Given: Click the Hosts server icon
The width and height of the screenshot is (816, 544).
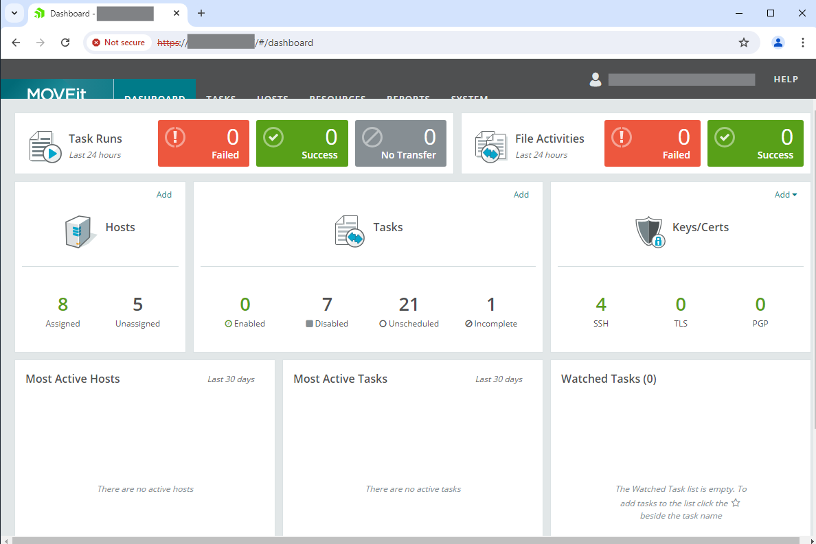Looking at the screenshot, I should point(80,231).
